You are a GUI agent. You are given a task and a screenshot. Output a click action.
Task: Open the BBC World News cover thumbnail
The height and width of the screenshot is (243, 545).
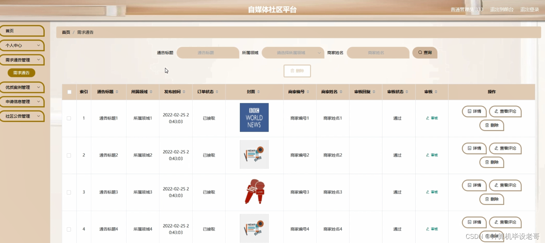254,117
